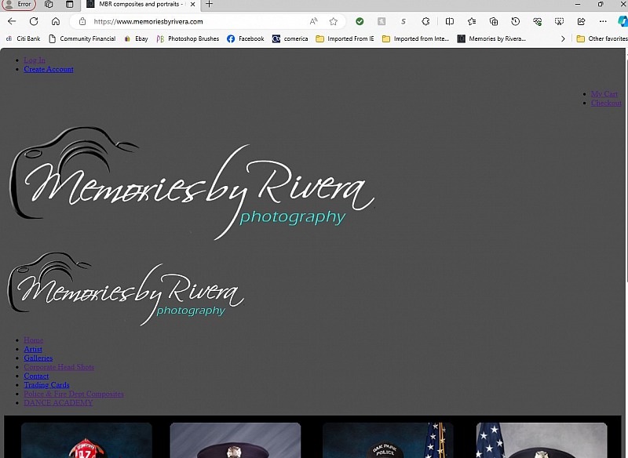
Task: Reload the current page
Action: 34,22
